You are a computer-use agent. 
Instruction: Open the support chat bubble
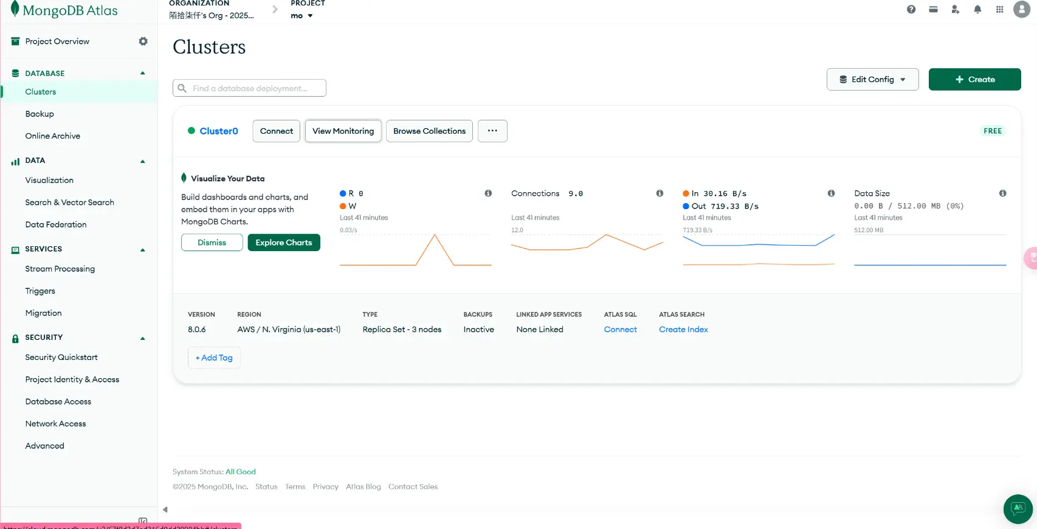click(1018, 508)
